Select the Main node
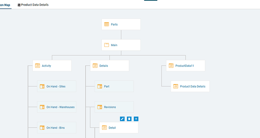Image resolution: width=260 pixels, height=138 pixels. point(121,45)
